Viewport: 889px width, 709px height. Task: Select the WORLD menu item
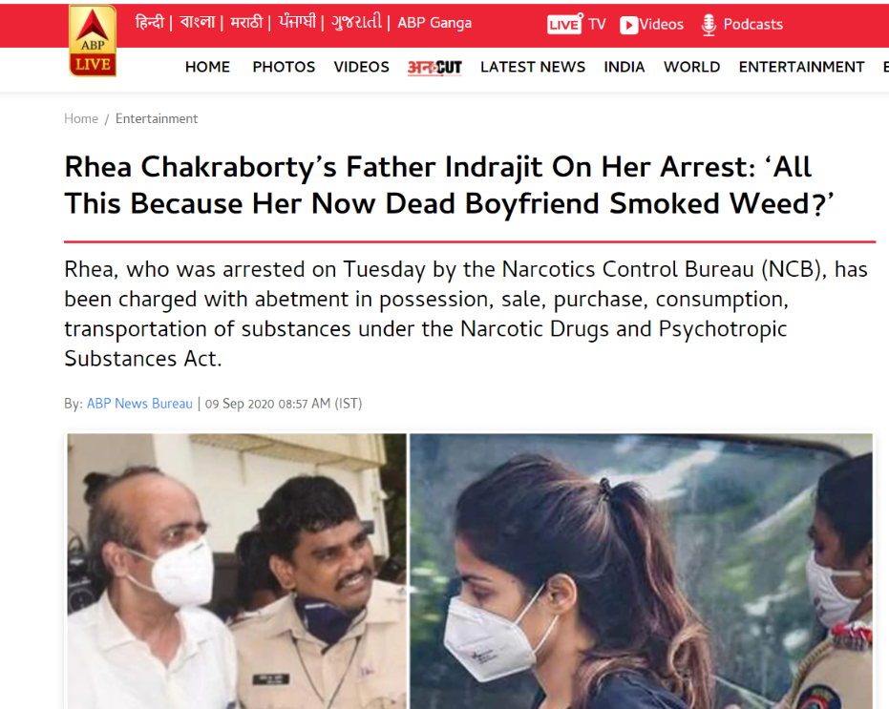coord(691,67)
